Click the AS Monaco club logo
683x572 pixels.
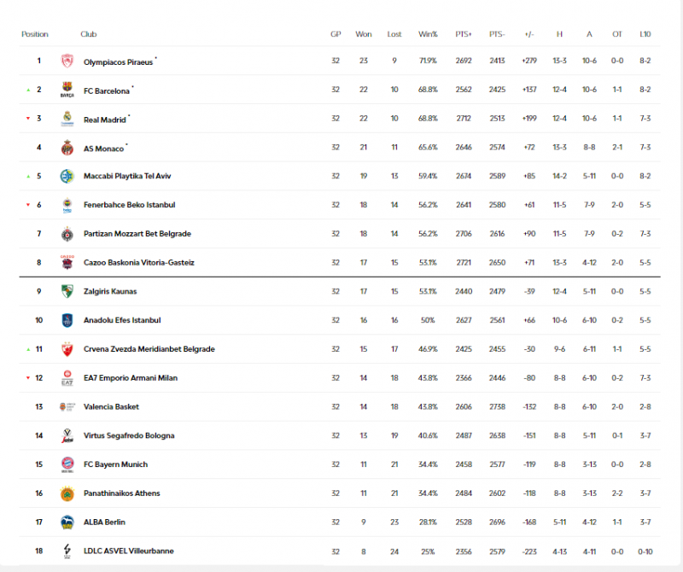[x=67, y=149]
